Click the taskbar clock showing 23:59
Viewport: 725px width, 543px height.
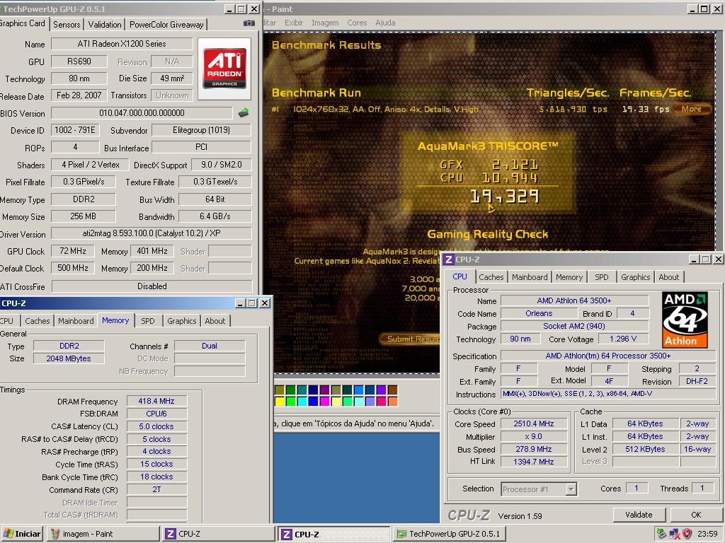pos(707,534)
